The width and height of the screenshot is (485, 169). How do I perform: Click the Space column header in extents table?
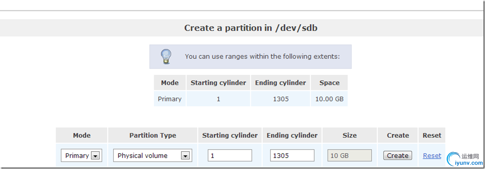coord(329,83)
